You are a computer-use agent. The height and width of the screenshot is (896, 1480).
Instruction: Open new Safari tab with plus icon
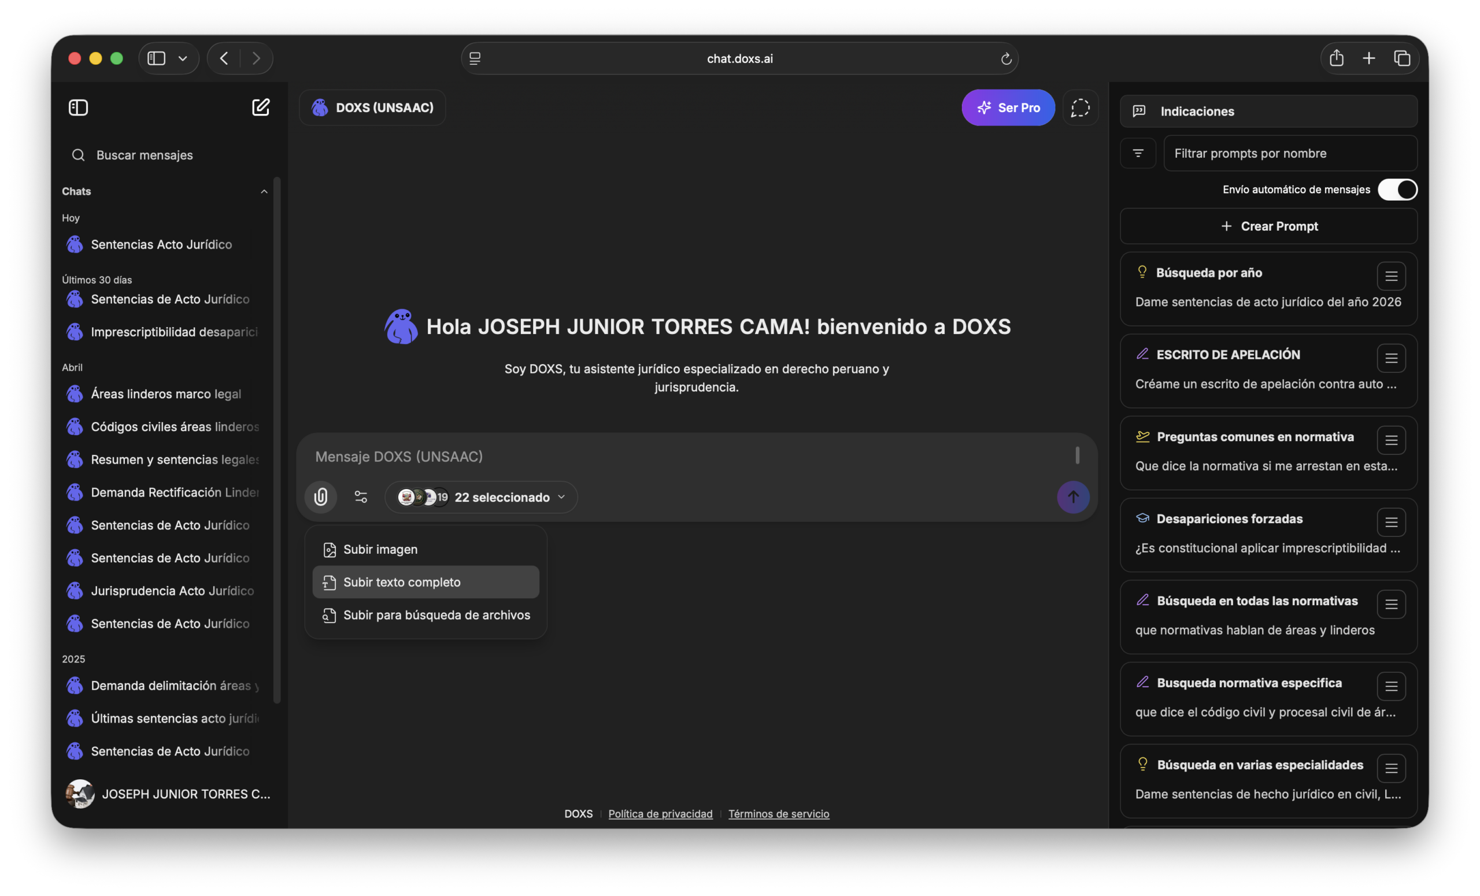pyautogui.click(x=1369, y=58)
